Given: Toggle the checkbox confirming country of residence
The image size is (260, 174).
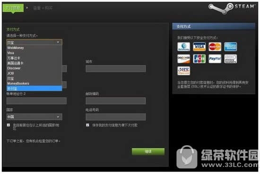Looking at the screenshot, I should [9, 125].
